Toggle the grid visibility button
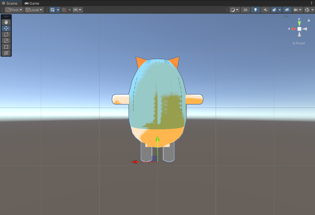 52,10
